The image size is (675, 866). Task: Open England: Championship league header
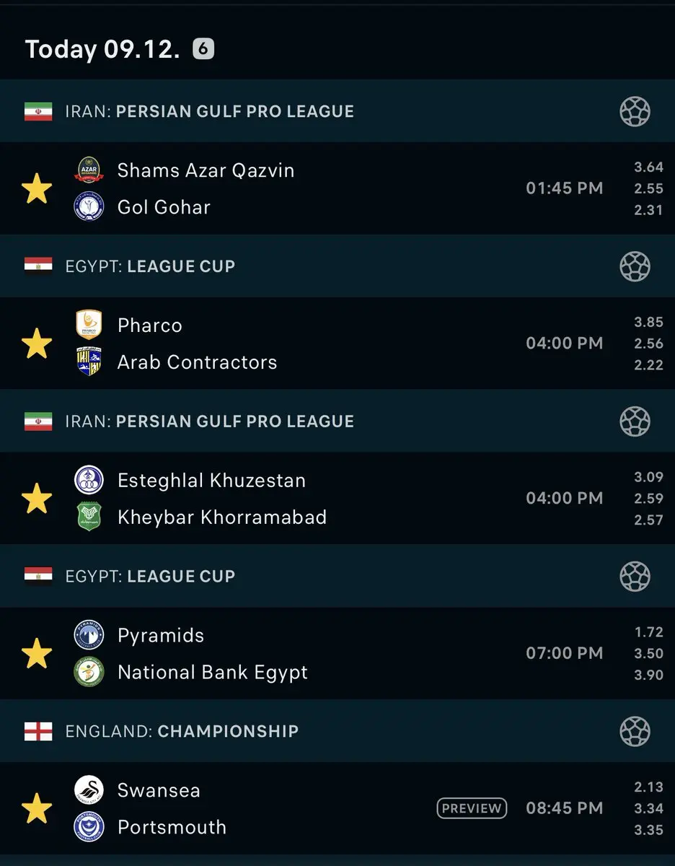point(337,731)
